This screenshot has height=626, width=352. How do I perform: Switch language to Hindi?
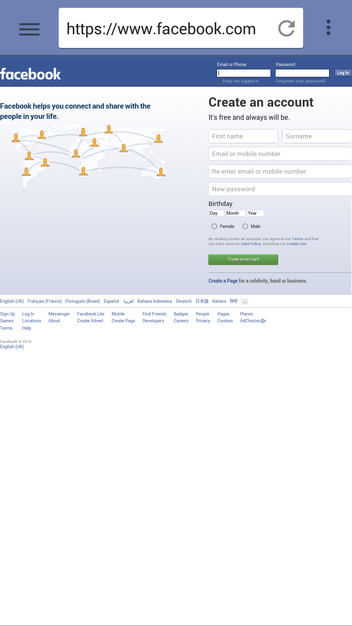click(x=234, y=301)
